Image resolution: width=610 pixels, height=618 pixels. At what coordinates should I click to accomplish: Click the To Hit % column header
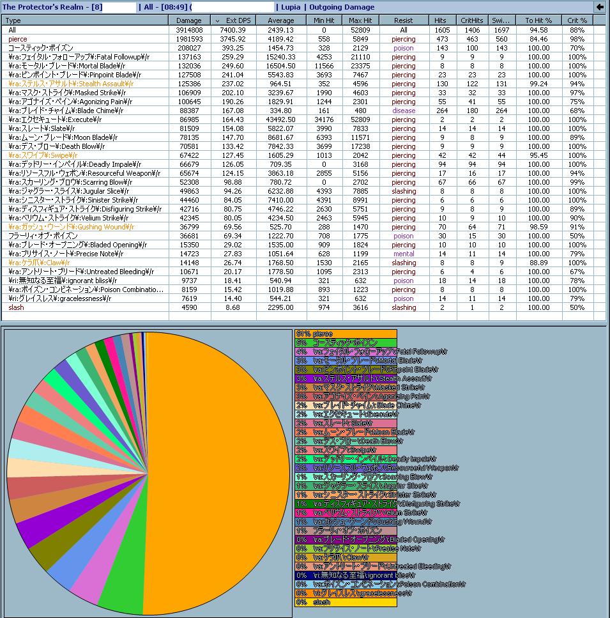538,20
